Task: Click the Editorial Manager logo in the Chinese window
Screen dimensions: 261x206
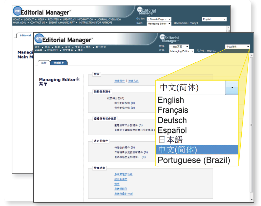Action: click(64, 39)
